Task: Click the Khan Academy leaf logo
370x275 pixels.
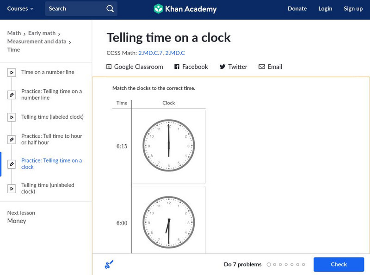Action: 159,9
